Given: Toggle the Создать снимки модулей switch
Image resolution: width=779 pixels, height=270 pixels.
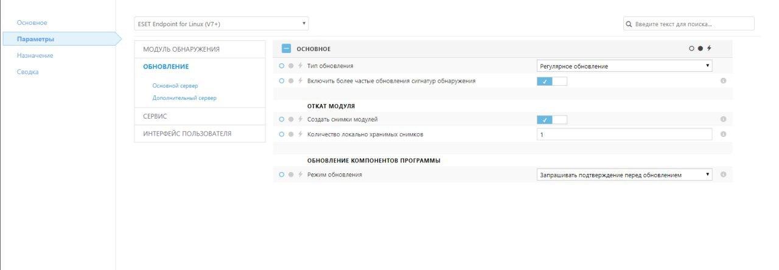Looking at the screenshot, I should (x=551, y=120).
